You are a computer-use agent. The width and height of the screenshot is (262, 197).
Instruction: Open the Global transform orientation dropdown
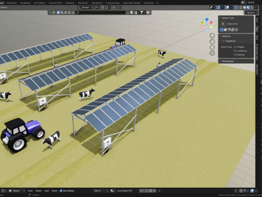tap(85, 8)
